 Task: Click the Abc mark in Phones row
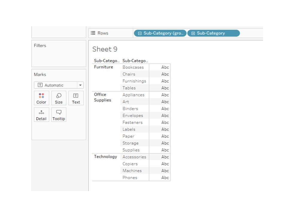tap(165, 178)
